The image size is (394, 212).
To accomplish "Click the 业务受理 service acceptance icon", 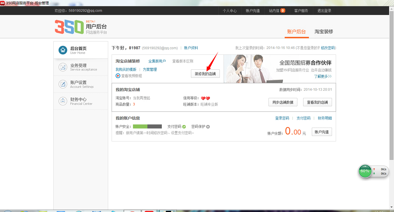I will pos(63,67).
